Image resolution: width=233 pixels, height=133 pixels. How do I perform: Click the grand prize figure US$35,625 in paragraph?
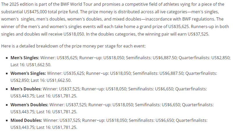click(179, 27)
